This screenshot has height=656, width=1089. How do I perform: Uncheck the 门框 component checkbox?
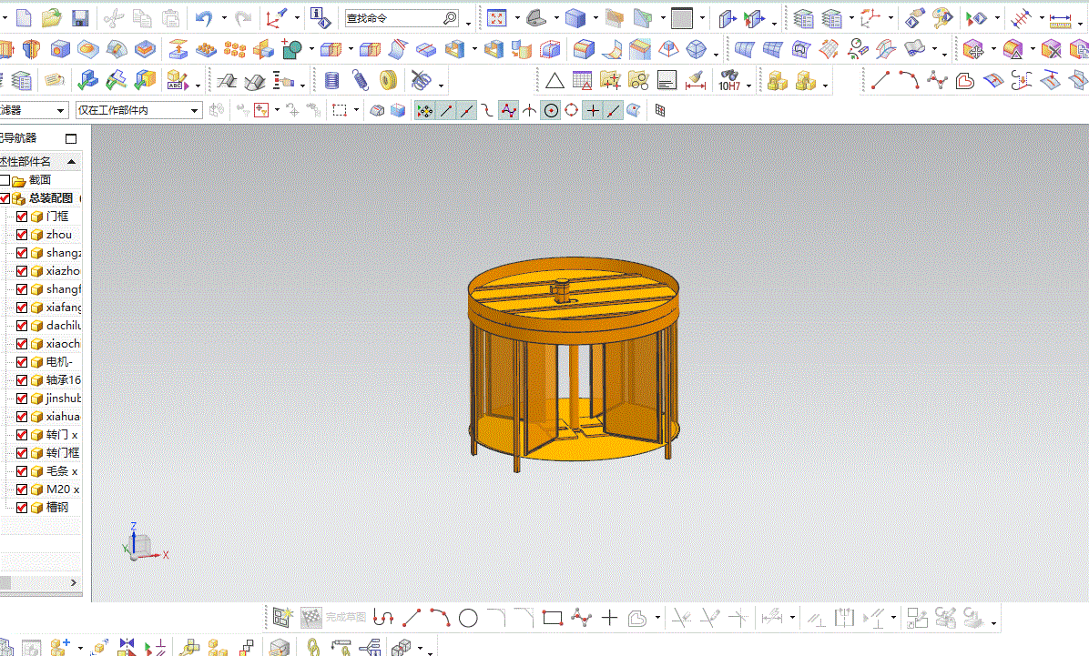[22, 217]
